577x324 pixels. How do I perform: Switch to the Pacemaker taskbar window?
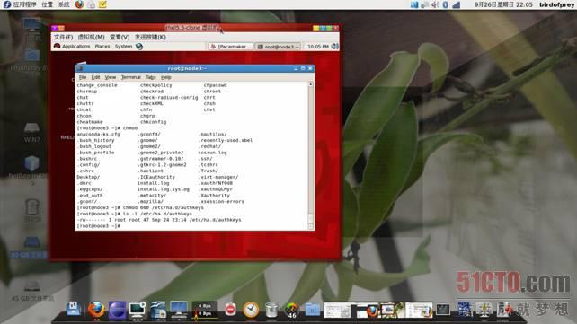[231, 47]
